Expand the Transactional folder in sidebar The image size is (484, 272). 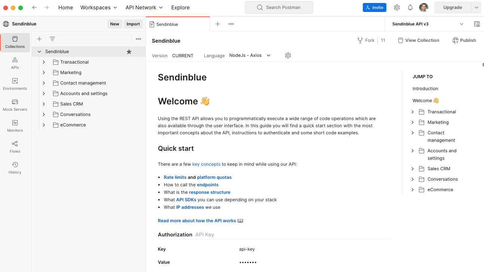point(44,62)
